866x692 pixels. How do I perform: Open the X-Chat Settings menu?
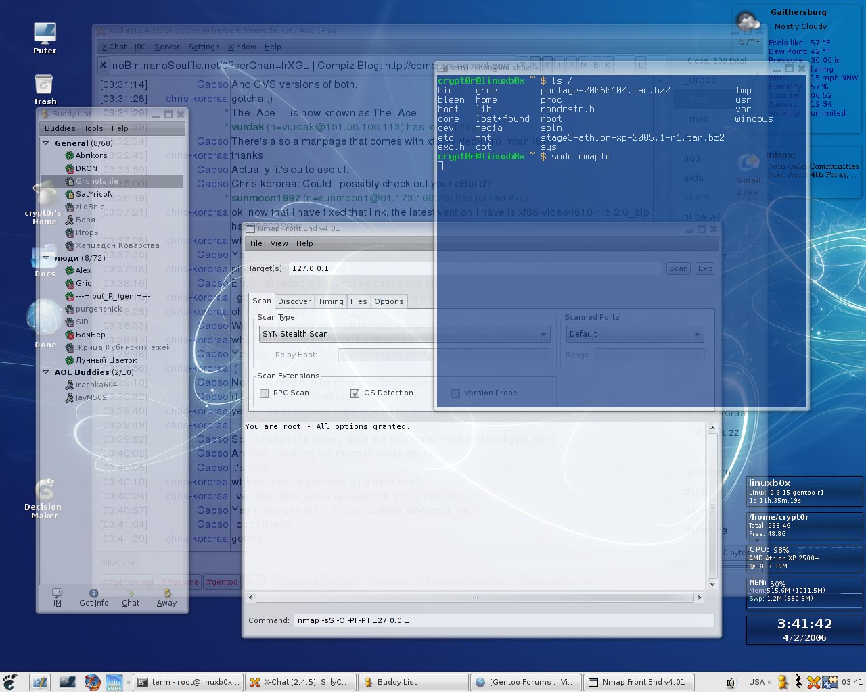[204, 47]
